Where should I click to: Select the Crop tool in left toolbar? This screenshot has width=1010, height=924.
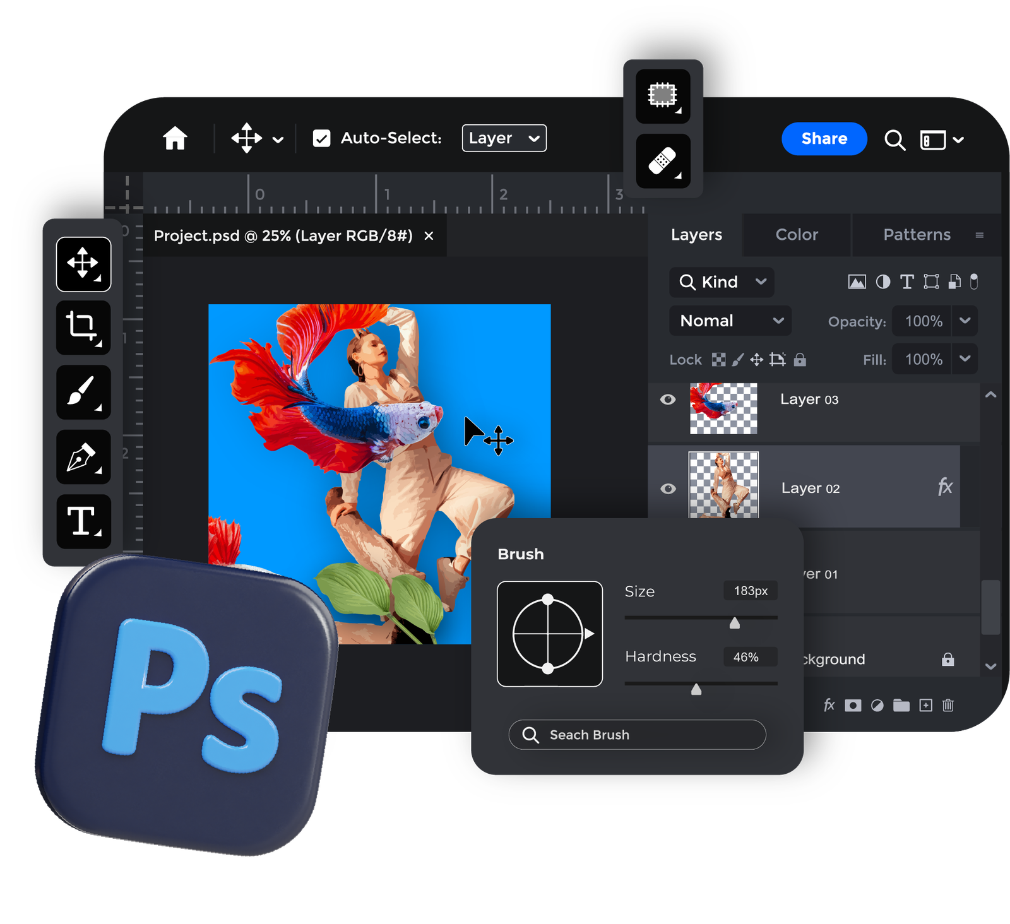[83, 327]
